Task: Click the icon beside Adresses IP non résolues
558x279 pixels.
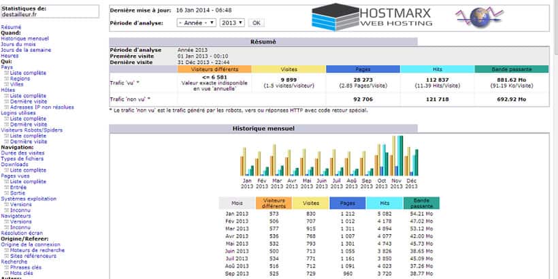Action: coord(7,108)
